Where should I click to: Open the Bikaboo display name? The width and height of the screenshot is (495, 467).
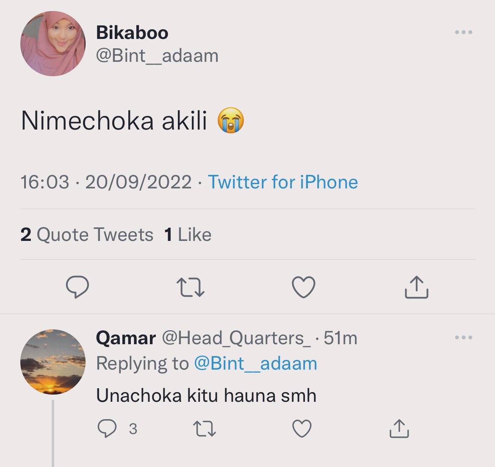click(x=132, y=33)
